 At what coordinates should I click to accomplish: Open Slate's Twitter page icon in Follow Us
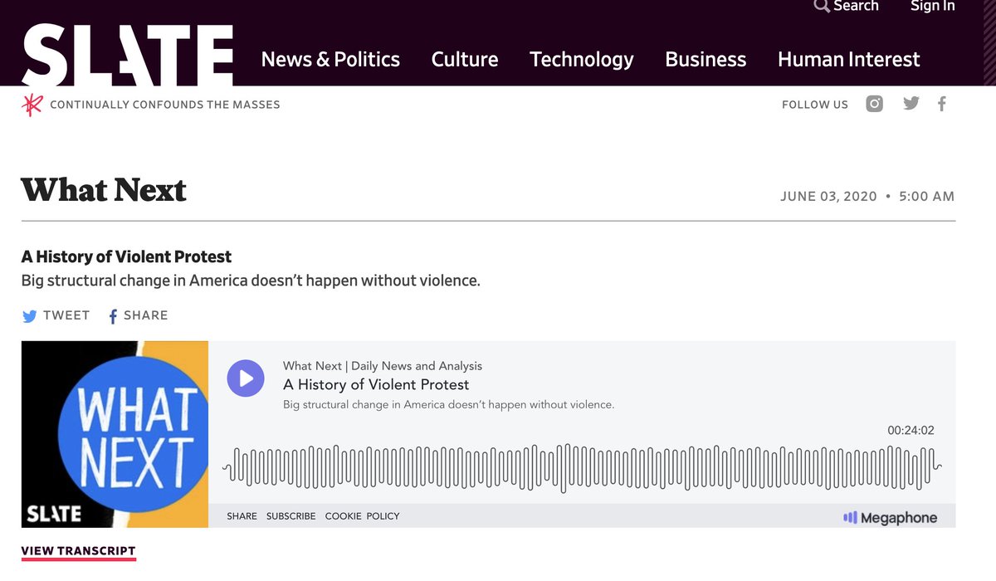pos(911,104)
